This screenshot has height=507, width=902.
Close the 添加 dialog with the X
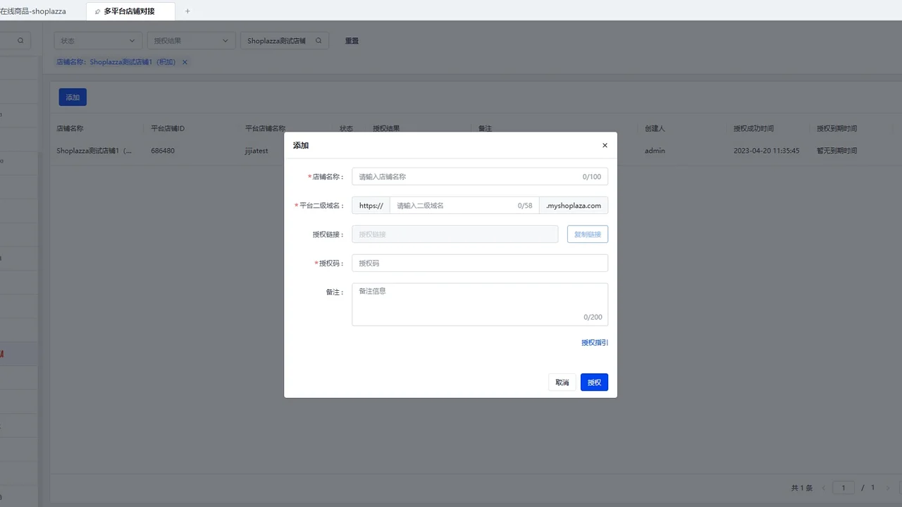605,145
